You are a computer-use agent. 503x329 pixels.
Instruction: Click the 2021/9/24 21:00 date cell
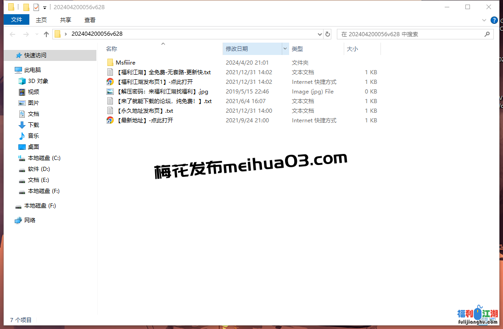pos(247,120)
